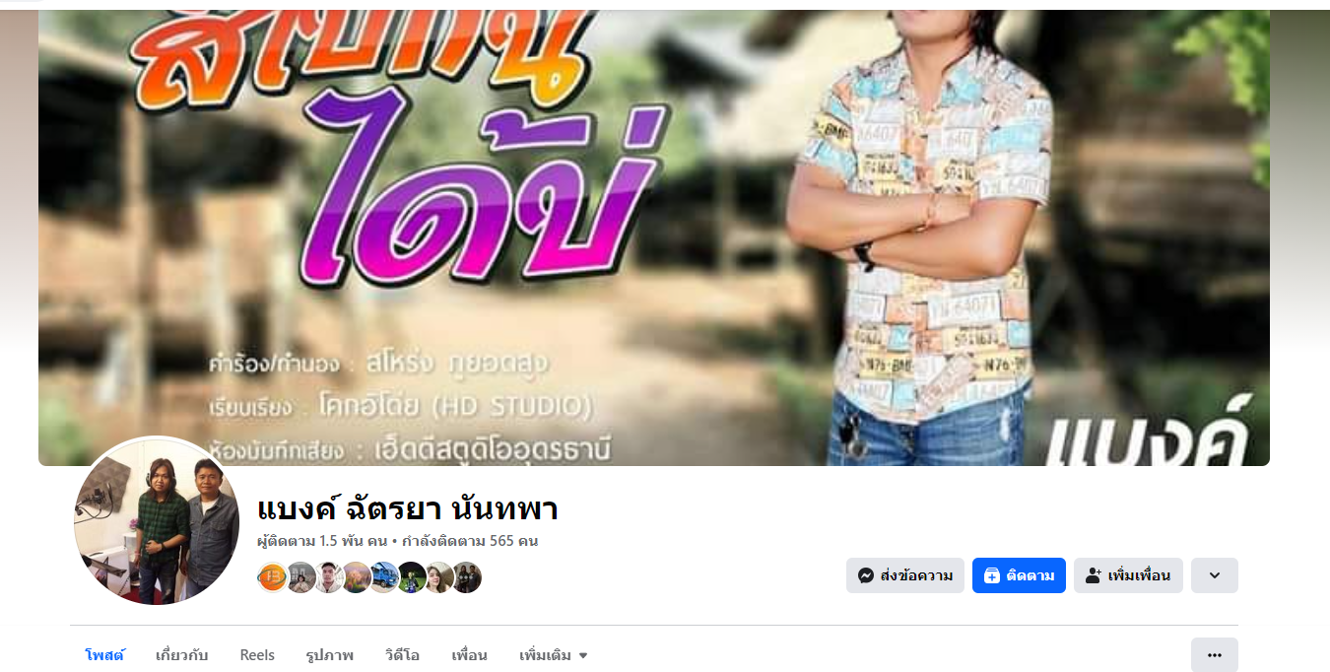Image resolution: width=1330 pixels, height=672 pixels.
Task: Click the blue truck follower avatar
Action: pyautogui.click(x=383, y=577)
